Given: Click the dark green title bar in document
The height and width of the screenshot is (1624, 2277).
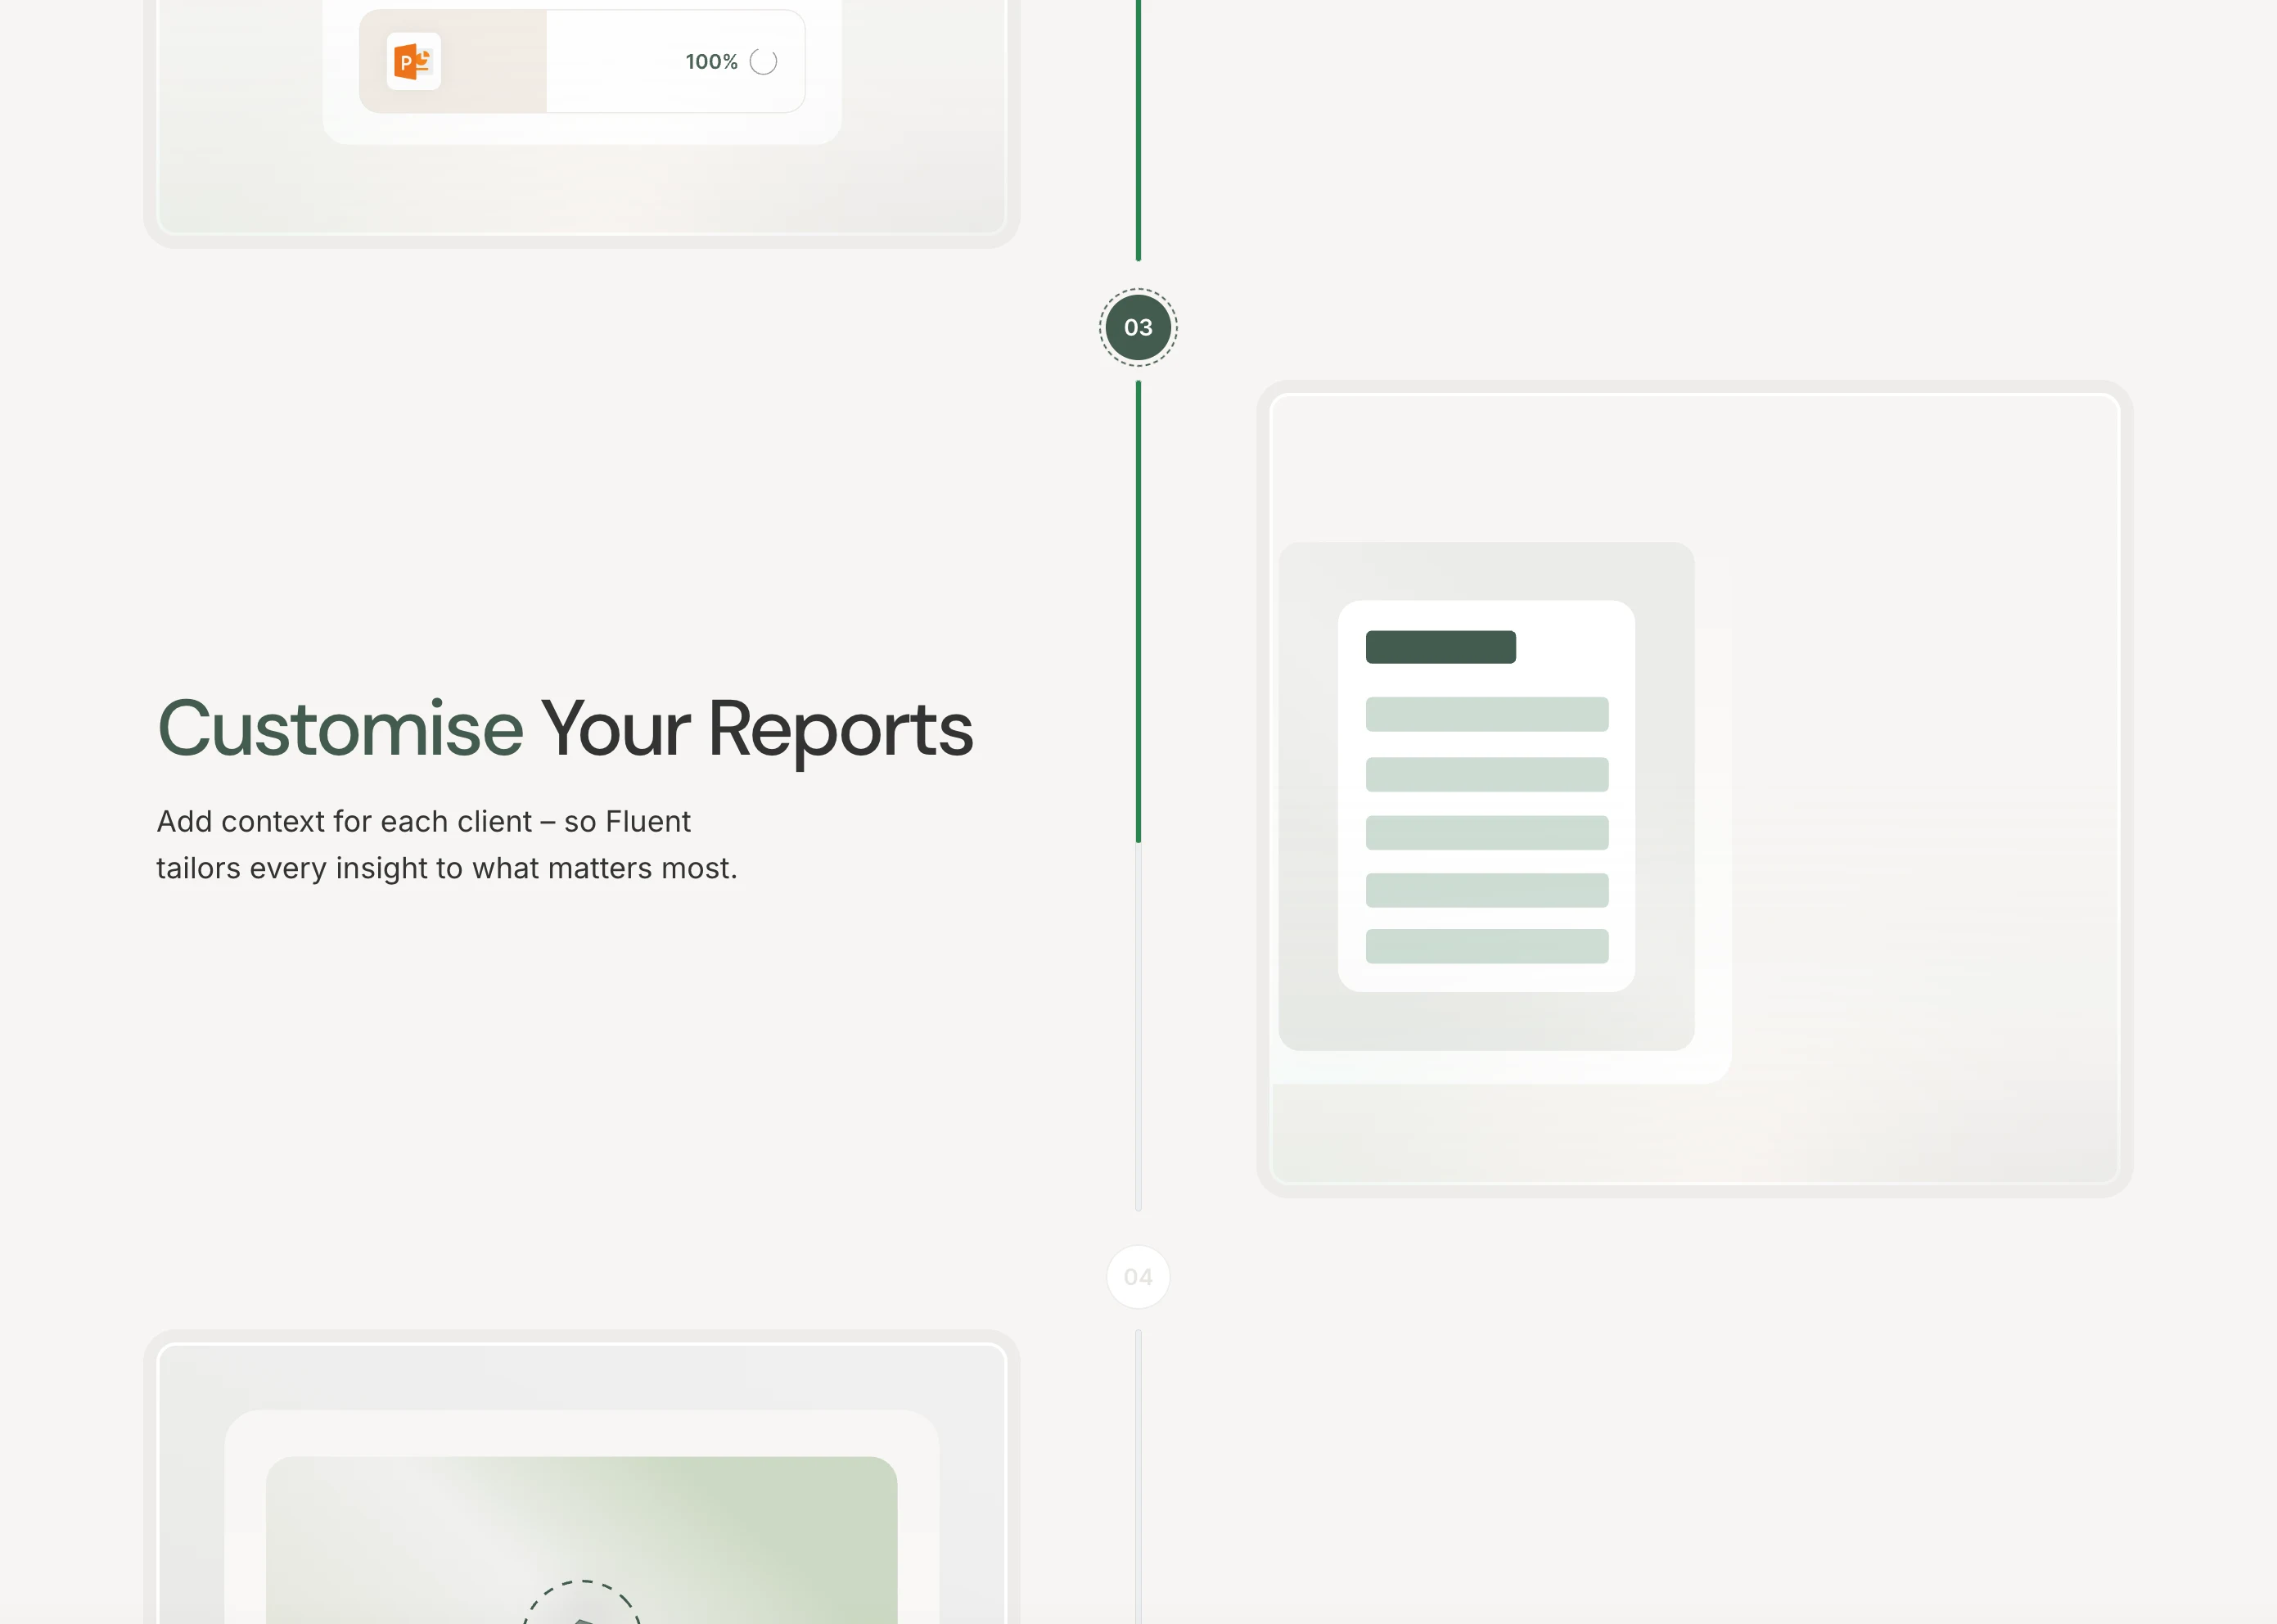Looking at the screenshot, I should click(1440, 647).
